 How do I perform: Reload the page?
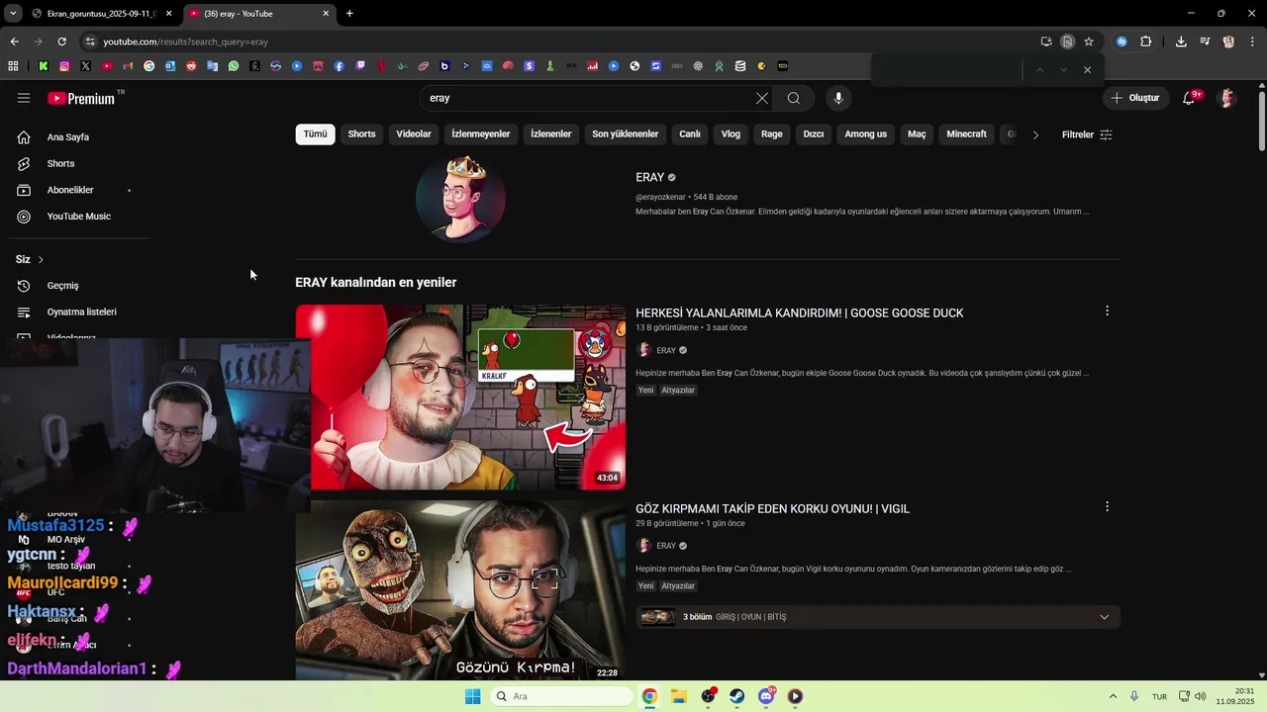pyautogui.click(x=61, y=42)
